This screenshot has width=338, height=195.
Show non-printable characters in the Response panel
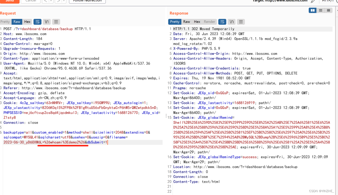coord(232,22)
